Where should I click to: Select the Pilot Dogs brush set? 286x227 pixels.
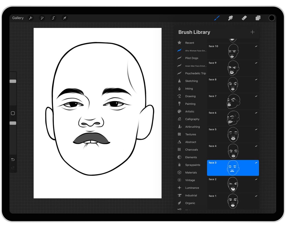coord(192,58)
